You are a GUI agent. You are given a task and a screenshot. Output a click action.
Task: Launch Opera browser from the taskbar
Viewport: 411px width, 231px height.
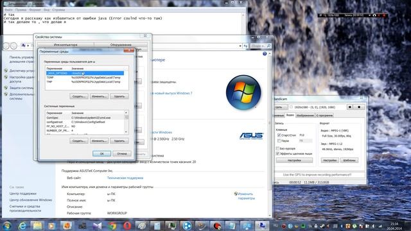[127, 226]
